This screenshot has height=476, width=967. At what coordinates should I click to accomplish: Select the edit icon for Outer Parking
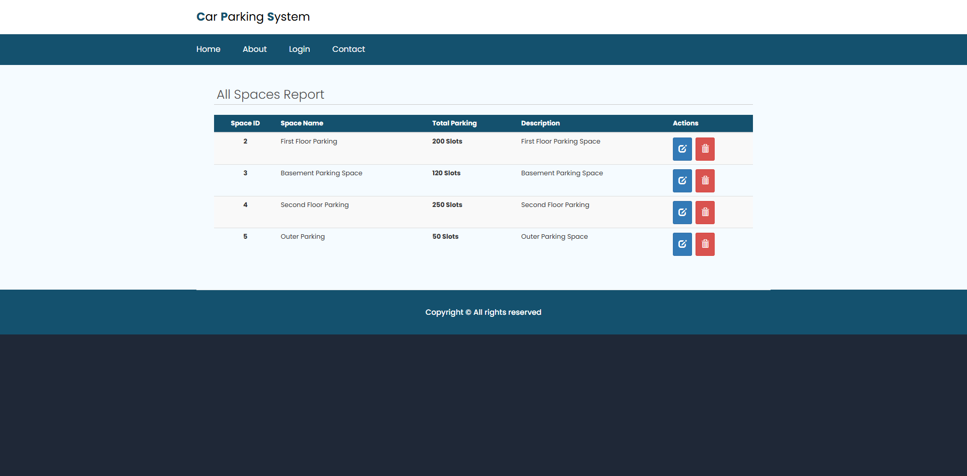tap(682, 244)
